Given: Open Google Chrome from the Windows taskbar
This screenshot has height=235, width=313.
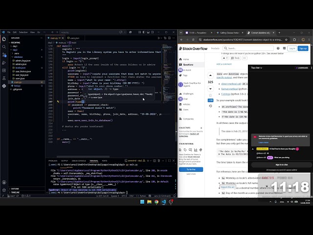Looking at the screenshot, I should point(156,202).
